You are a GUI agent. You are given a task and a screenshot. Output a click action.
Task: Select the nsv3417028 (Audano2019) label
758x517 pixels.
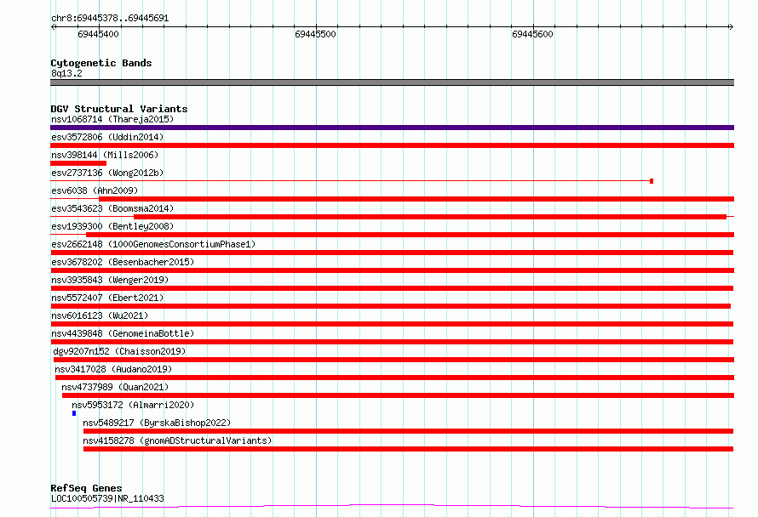113,369
